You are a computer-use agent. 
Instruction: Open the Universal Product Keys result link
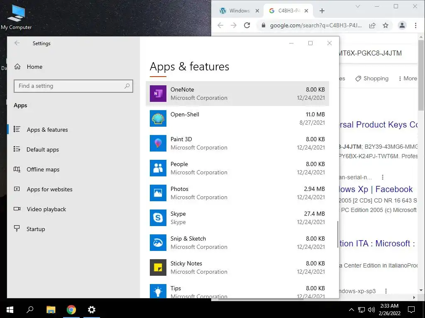[x=379, y=125]
